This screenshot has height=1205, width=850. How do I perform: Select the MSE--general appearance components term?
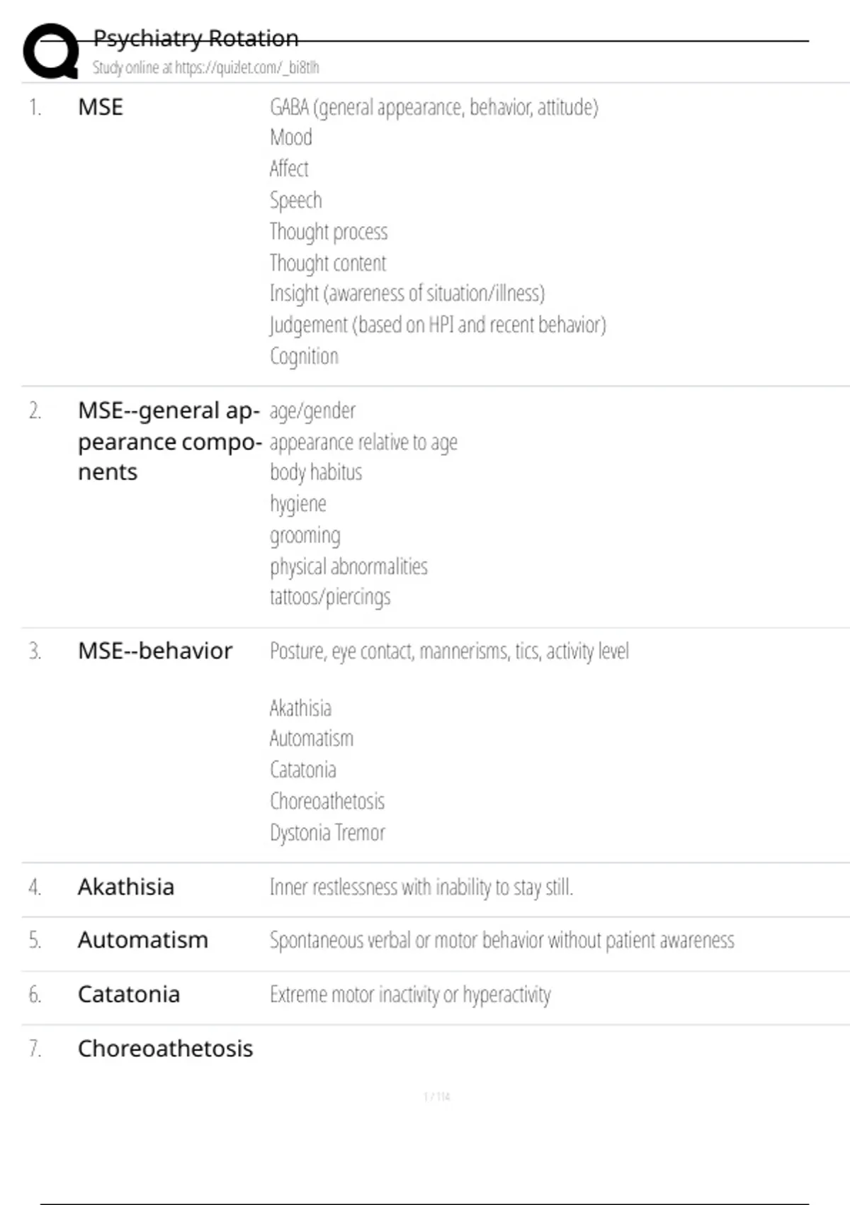click(x=169, y=441)
